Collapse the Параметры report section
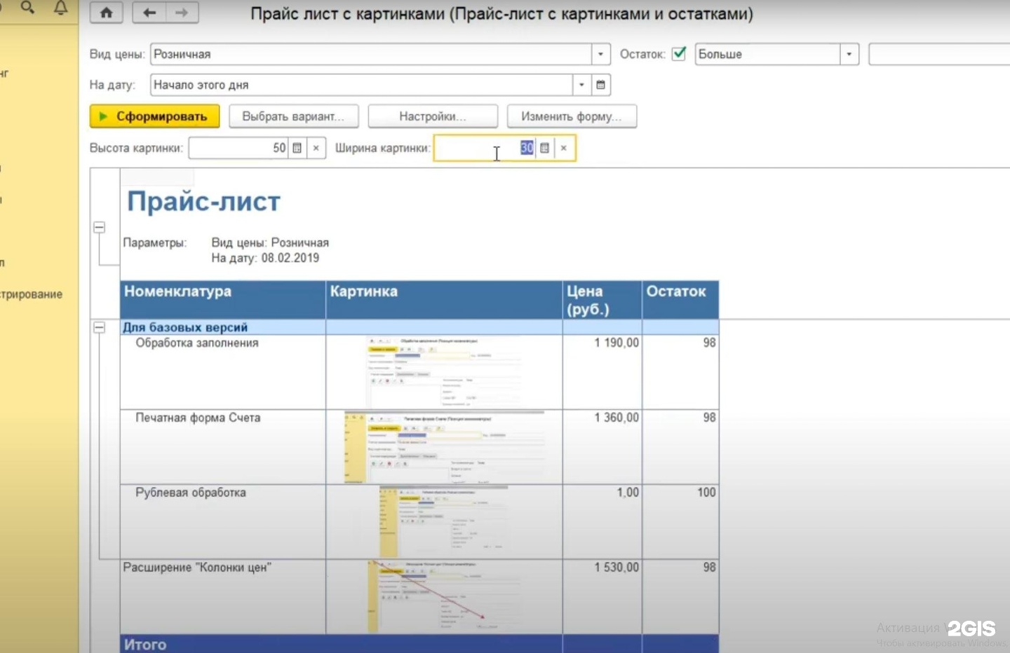1010x653 pixels. click(100, 228)
